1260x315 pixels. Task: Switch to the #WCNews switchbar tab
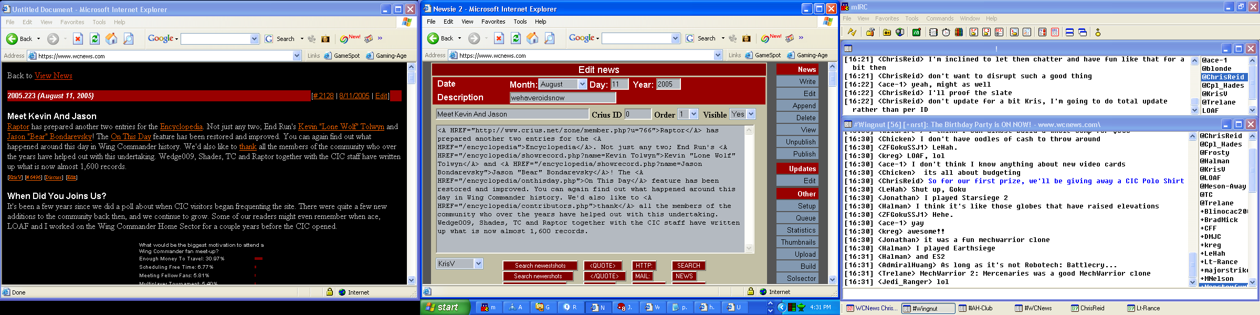tap(1033, 308)
